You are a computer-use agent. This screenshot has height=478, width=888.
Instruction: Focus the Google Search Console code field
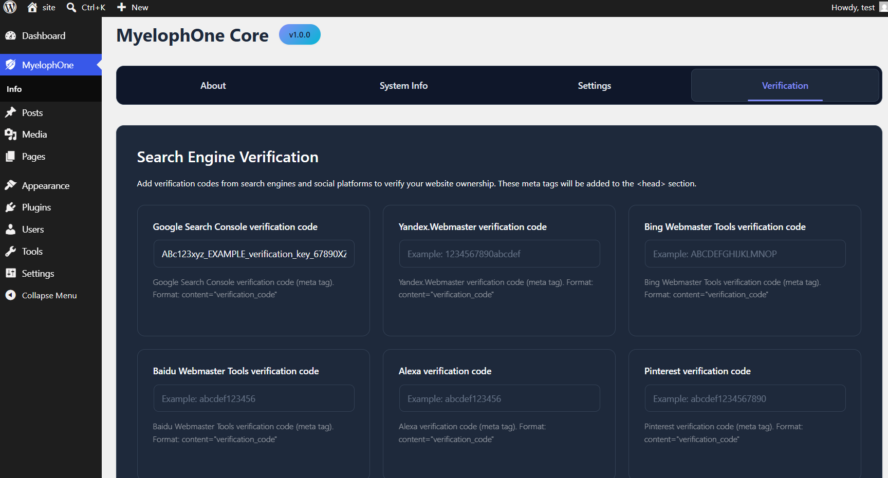click(254, 254)
